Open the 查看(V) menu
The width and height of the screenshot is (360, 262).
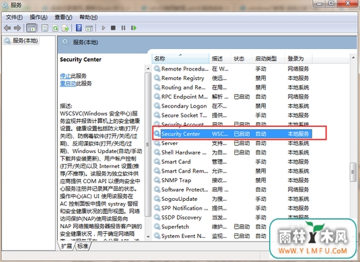click(x=63, y=17)
